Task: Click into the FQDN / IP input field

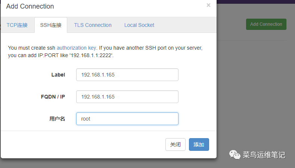Action: [x=127, y=97]
